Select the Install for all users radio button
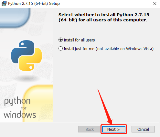 click(x=60, y=40)
